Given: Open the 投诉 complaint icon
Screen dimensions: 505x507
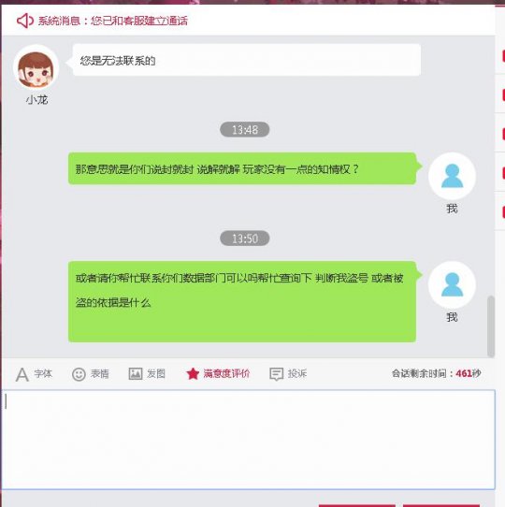Looking at the screenshot, I should coord(277,374).
